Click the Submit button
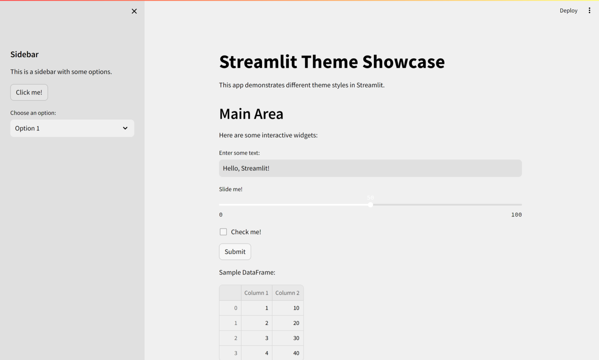The width and height of the screenshot is (599, 360). point(235,252)
